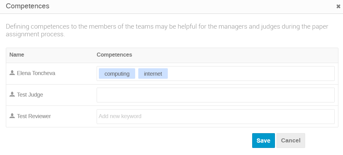This screenshot has height=155, width=343.
Task: Cancel the competences dialog
Action: tap(291, 141)
